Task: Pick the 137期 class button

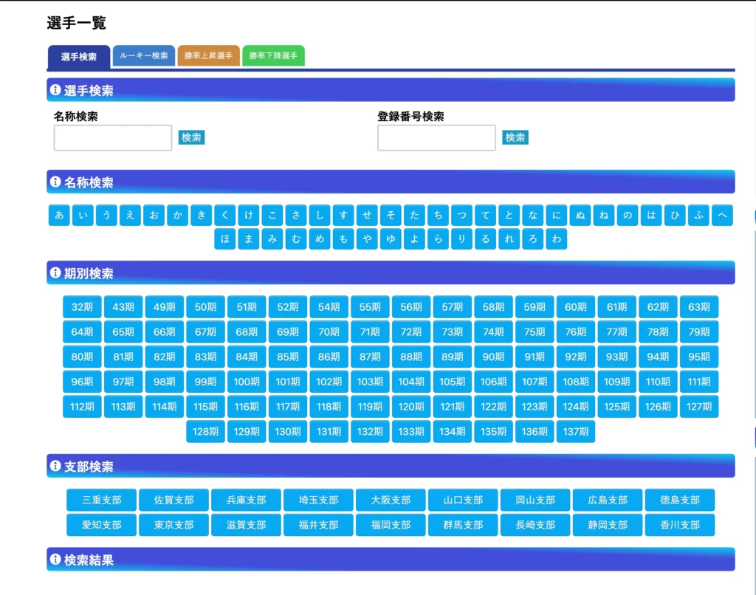Action: pos(575,432)
